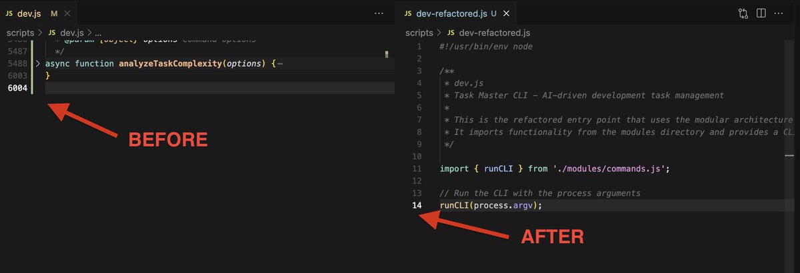Click the shebang line #!/usr/bin/env node

[x=486, y=47]
